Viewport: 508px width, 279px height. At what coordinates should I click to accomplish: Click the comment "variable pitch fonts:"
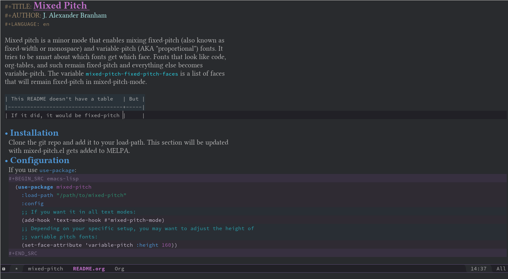tap(60, 237)
